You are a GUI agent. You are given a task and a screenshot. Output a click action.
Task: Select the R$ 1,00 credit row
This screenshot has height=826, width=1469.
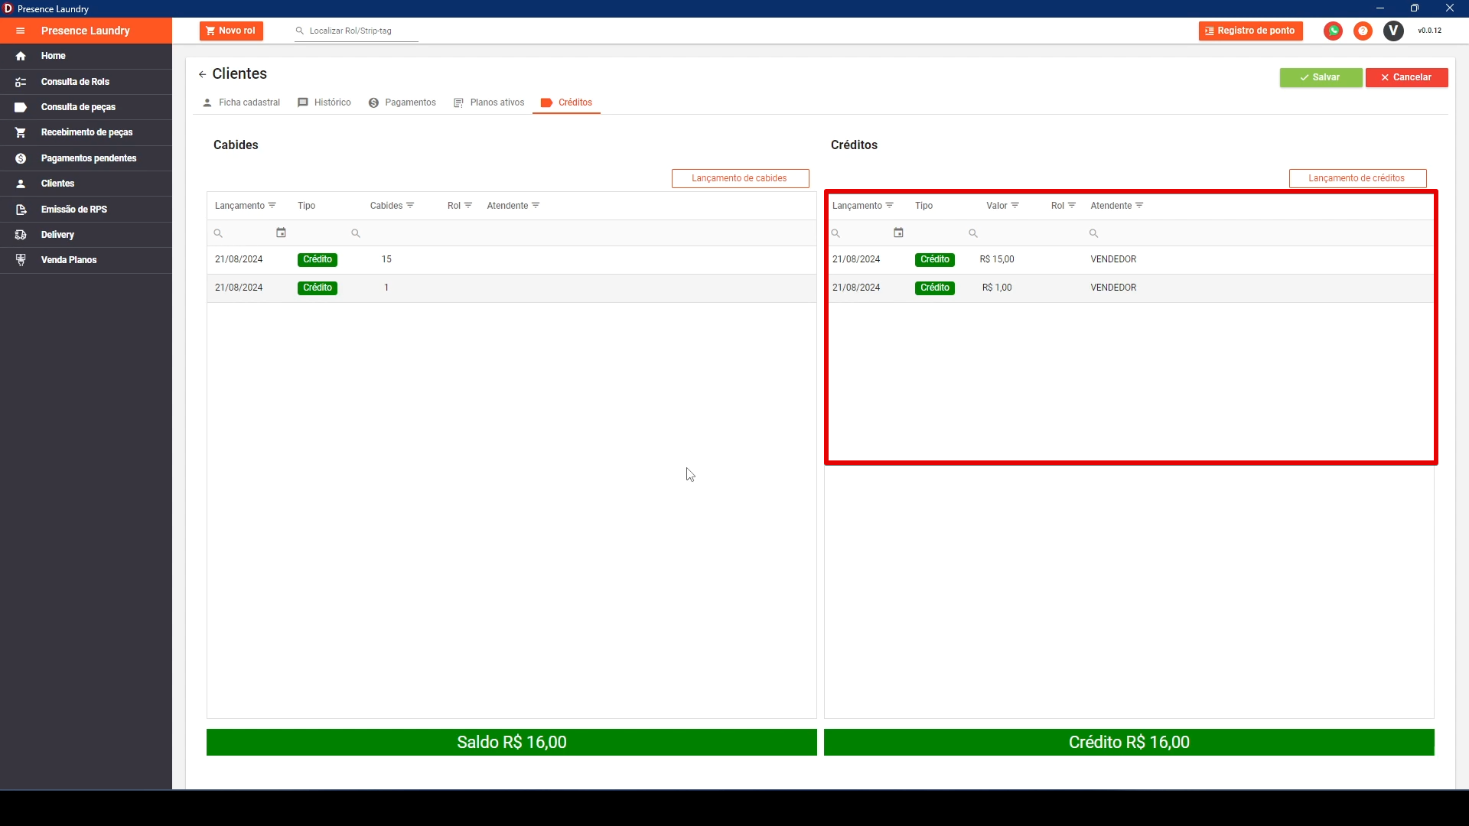pyautogui.click(x=1129, y=288)
